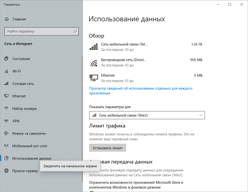248x192 pixels.
Task: Click the mobile network signal bars icon
Action: point(94,46)
